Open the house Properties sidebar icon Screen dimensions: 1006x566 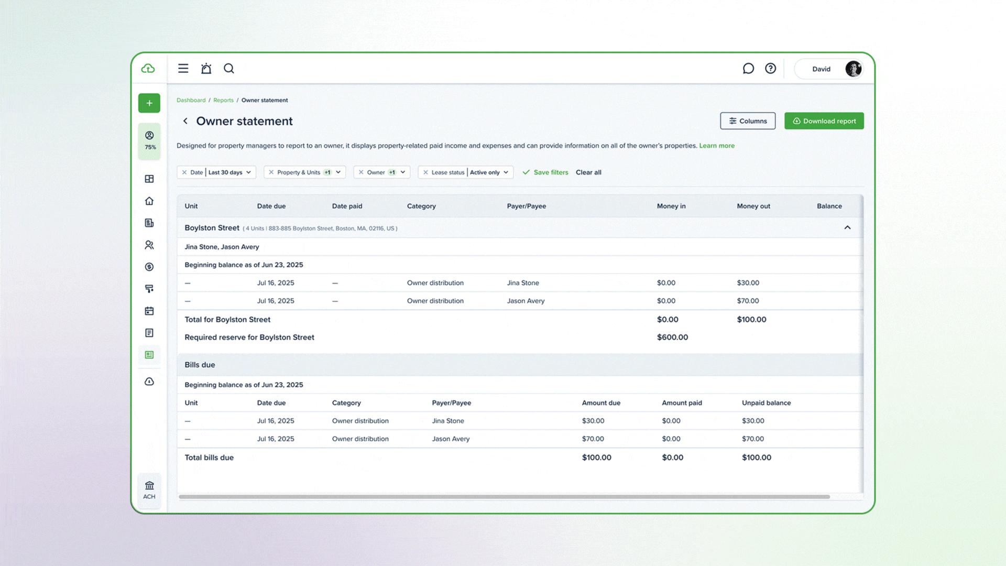click(149, 201)
